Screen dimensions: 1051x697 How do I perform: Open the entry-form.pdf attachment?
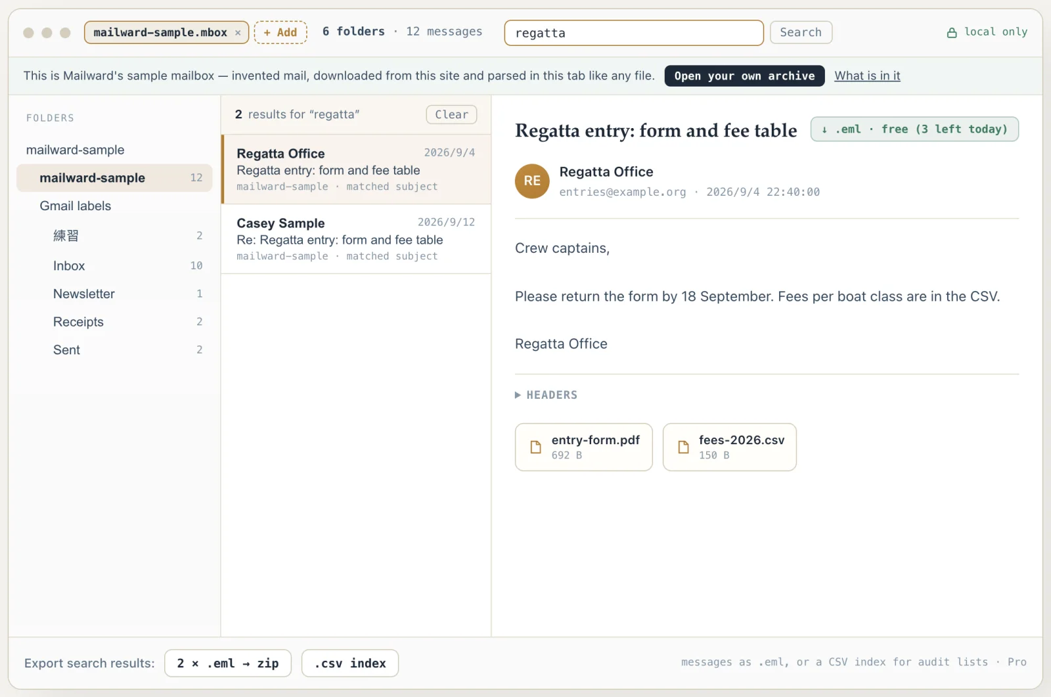[583, 447]
